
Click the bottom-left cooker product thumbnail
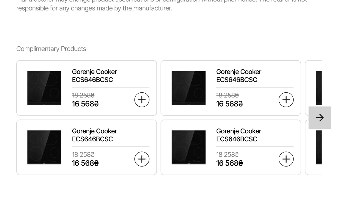44,147
